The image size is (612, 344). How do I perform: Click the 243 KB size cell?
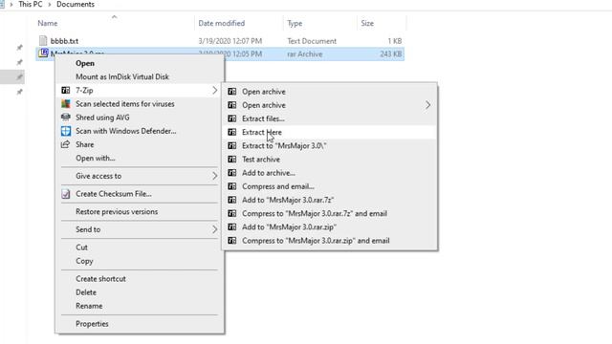coord(391,54)
